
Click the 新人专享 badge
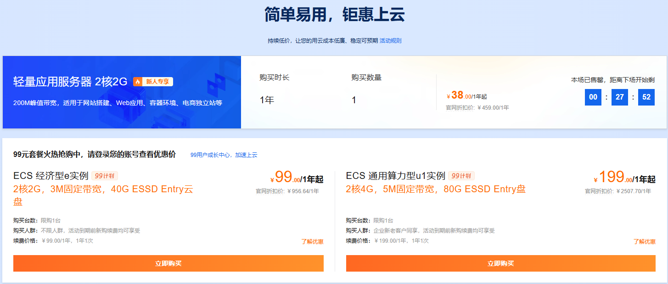(153, 82)
